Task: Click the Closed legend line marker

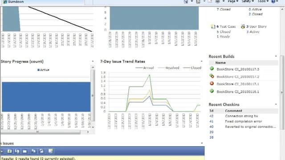Action: pos(187,68)
